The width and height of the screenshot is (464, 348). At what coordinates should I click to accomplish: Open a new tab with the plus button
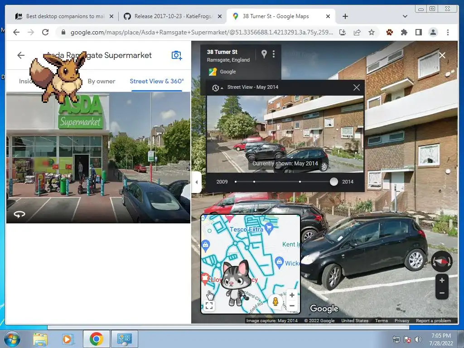(345, 16)
